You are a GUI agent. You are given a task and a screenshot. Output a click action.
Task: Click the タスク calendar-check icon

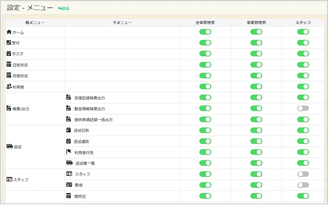(x=8, y=54)
